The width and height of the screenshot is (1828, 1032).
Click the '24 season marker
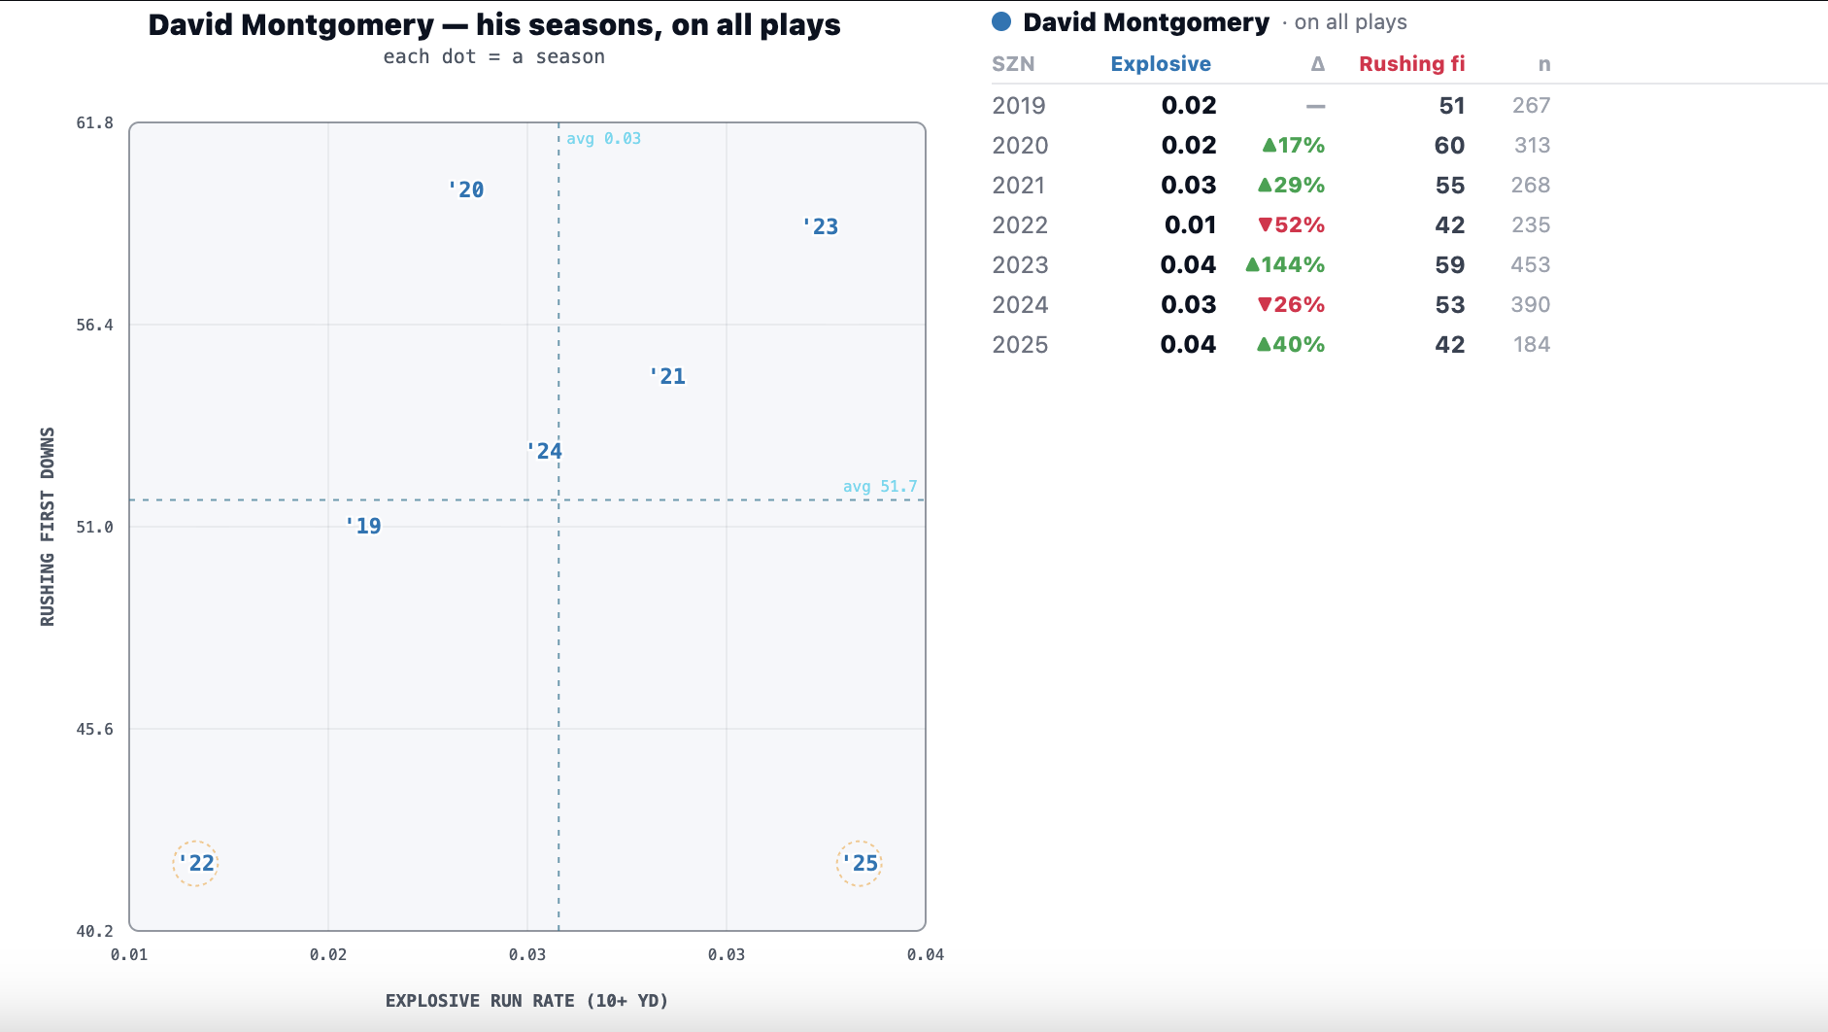(544, 451)
